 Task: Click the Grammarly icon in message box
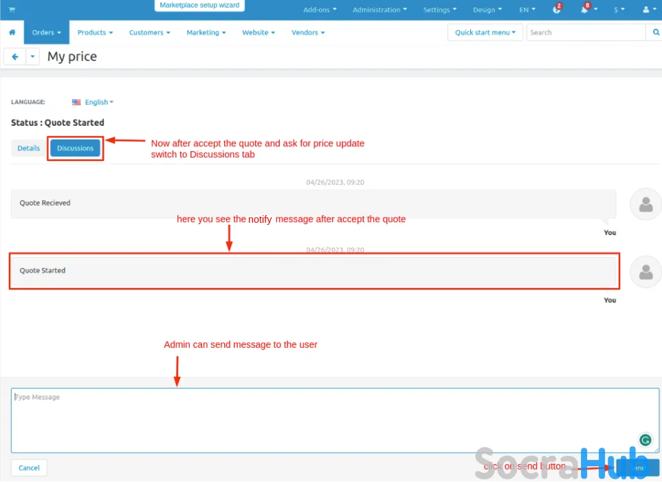[645, 441]
